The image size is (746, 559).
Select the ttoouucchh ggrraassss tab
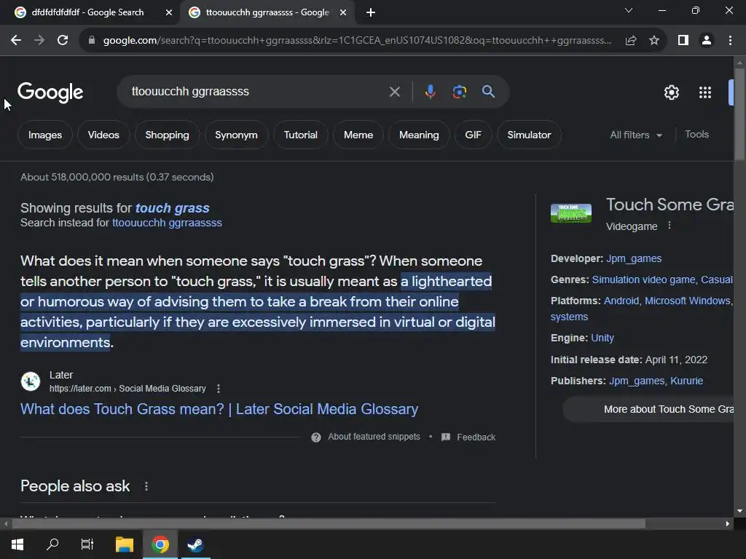coord(267,12)
